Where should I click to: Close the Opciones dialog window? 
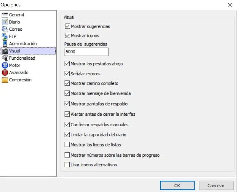pos(230,5)
